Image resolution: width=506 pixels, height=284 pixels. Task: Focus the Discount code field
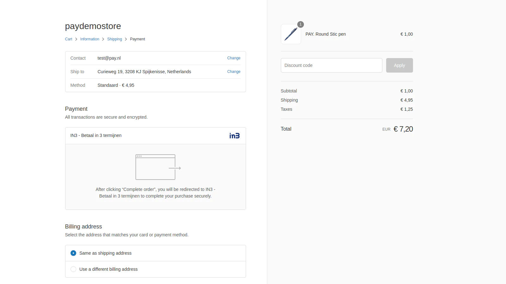click(331, 65)
